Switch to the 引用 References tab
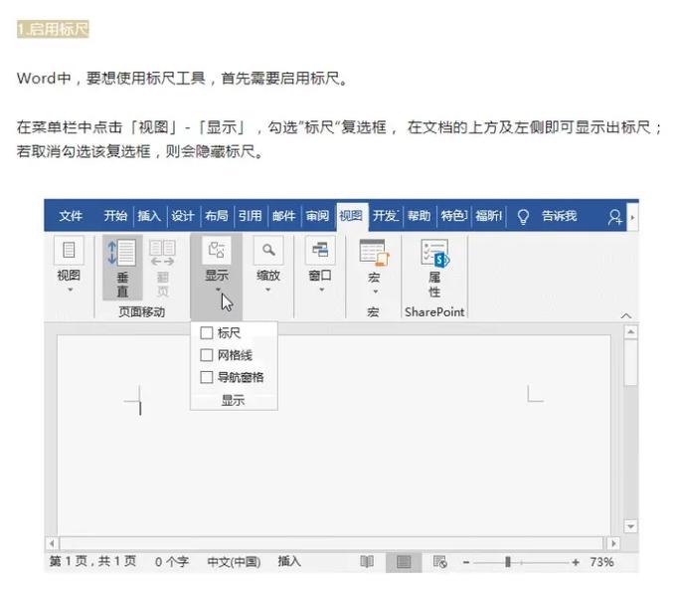679x590 pixels. point(251,216)
